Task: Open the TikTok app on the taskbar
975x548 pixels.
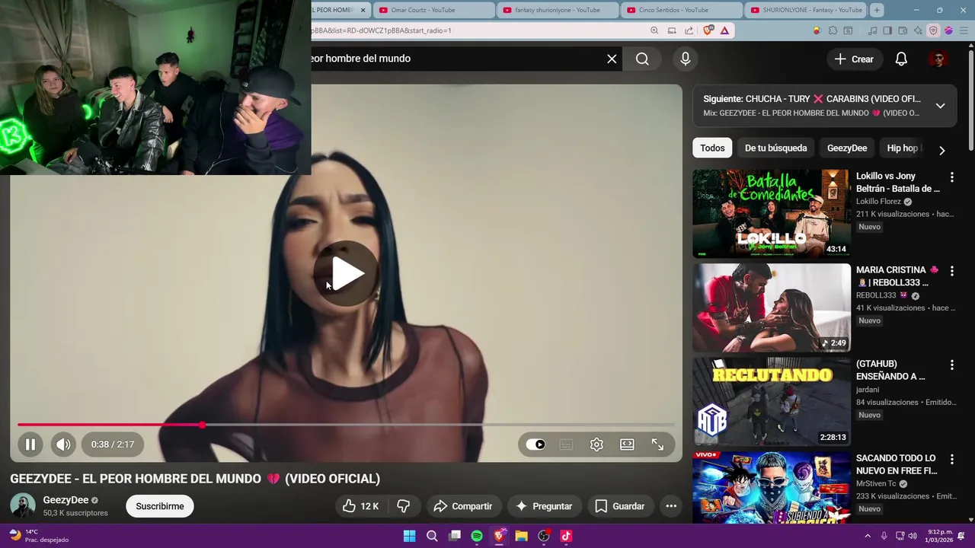Action: click(566, 536)
